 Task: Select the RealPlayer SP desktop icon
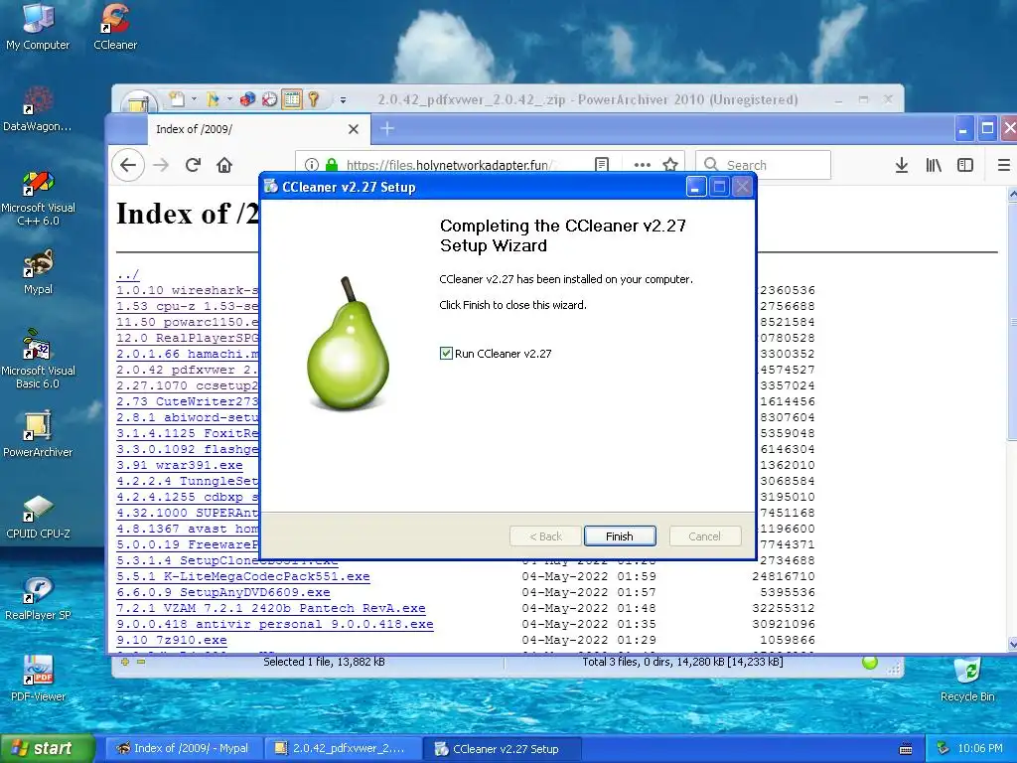pyautogui.click(x=38, y=597)
